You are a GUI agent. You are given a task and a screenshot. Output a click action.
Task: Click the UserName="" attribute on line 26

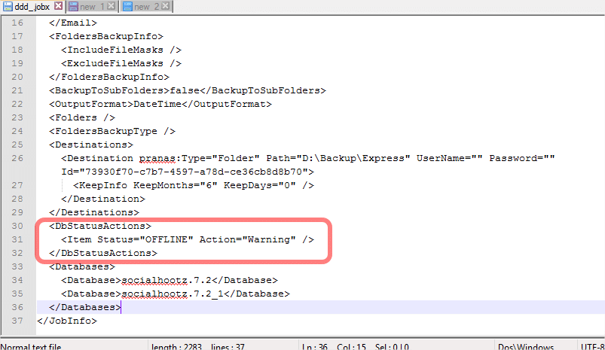coord(450,158)
